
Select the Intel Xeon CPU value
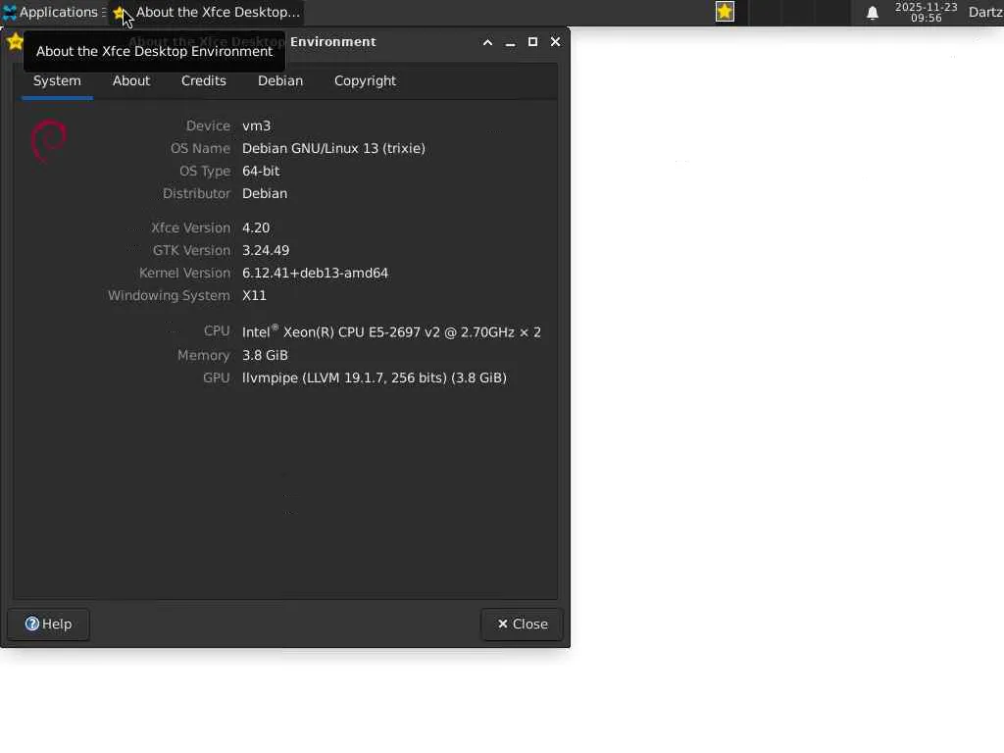[391, 331]
